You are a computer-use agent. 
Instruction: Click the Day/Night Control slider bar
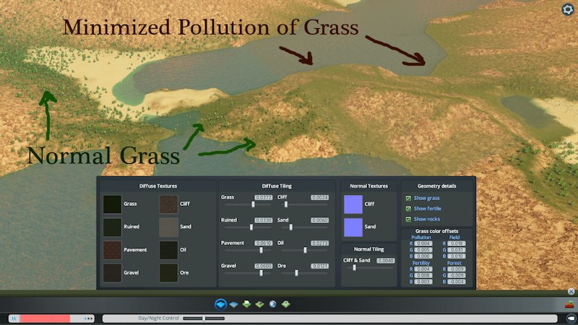pyautogui.click(x=203, y=318)
